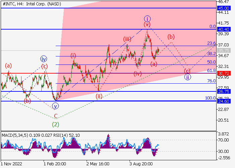Click the 37.03 price axis value
Screen dimensions: 235x168
tap(223, 45)
